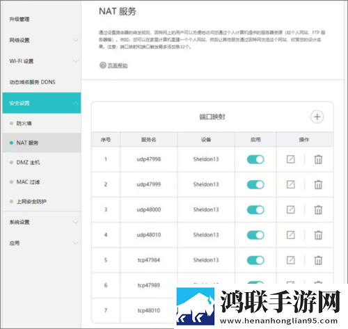Select 防火墙 under security settings
348x329 pixels.
24,123
